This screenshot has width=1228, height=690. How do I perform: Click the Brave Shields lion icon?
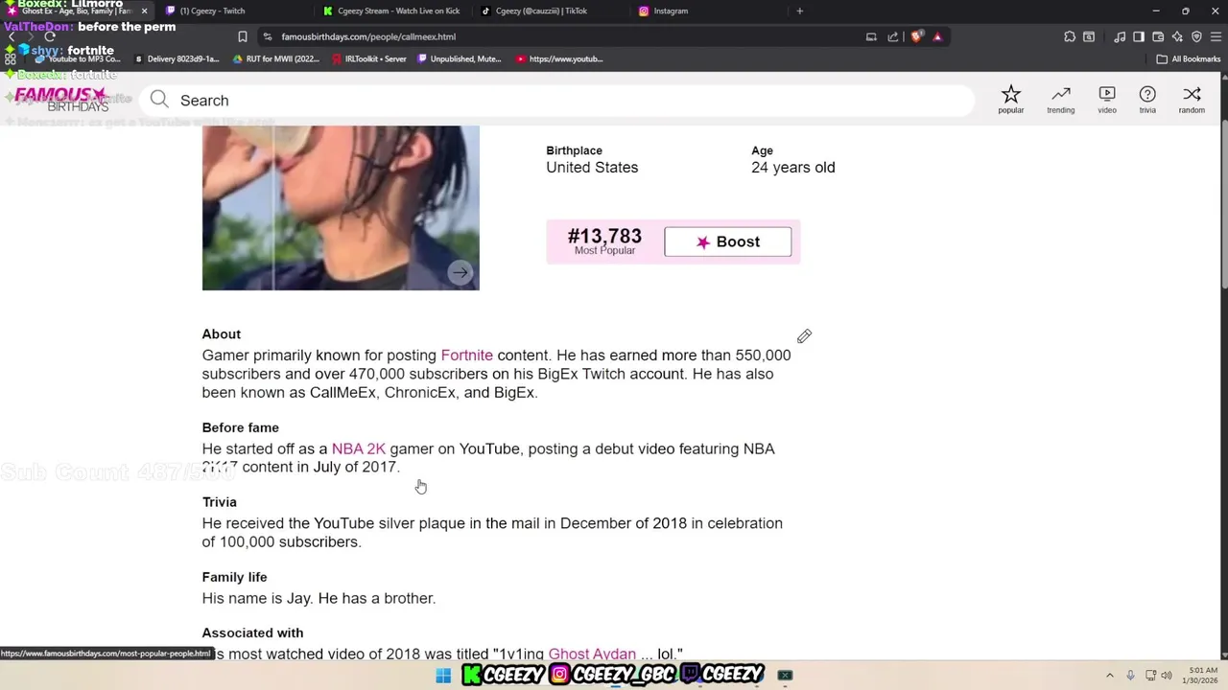click(917, 36)
